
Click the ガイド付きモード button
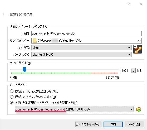[x=88, y=124]
